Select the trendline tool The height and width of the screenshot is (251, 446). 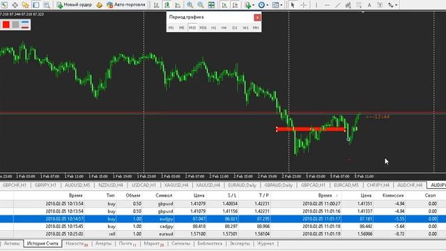point(337,5)
